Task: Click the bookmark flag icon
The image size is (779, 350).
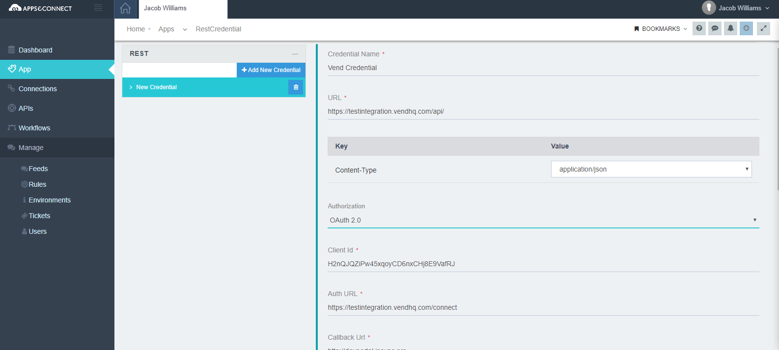Action: point(637,29)
